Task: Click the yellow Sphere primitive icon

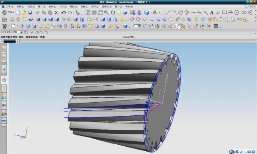Action: tap(121, 19)
